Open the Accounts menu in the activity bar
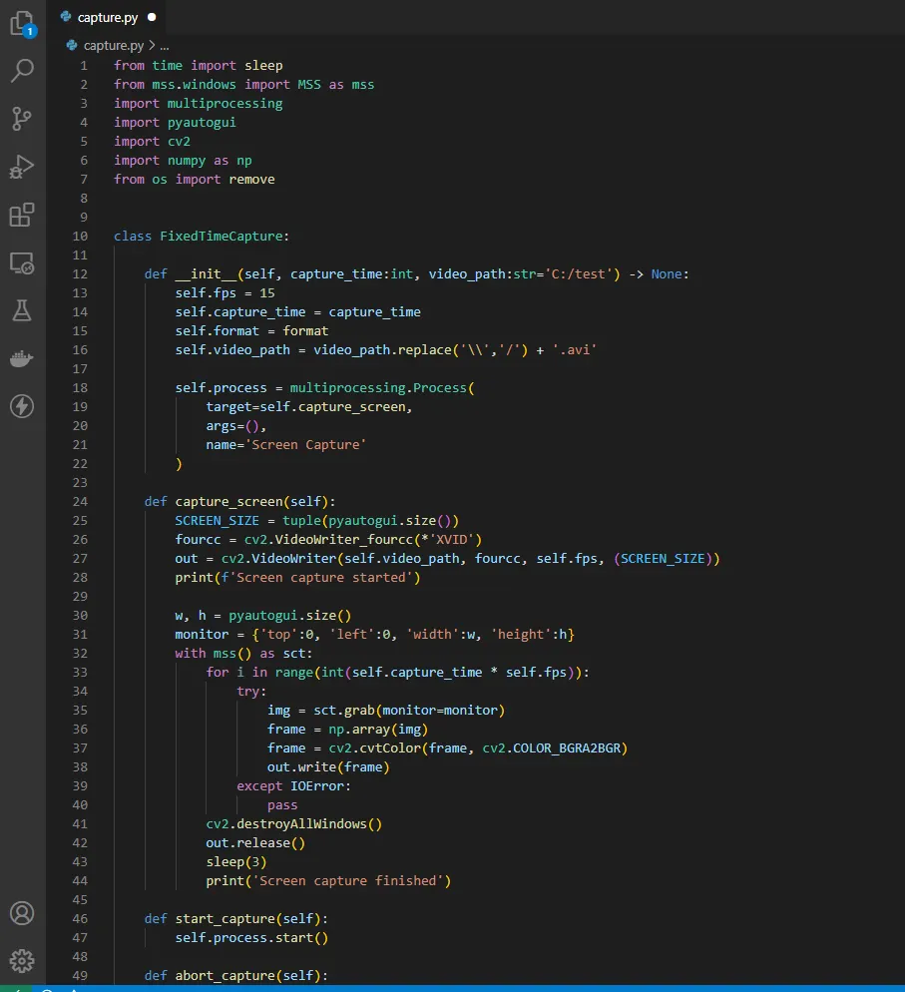The image size is (905, 992). coord(22,913)
